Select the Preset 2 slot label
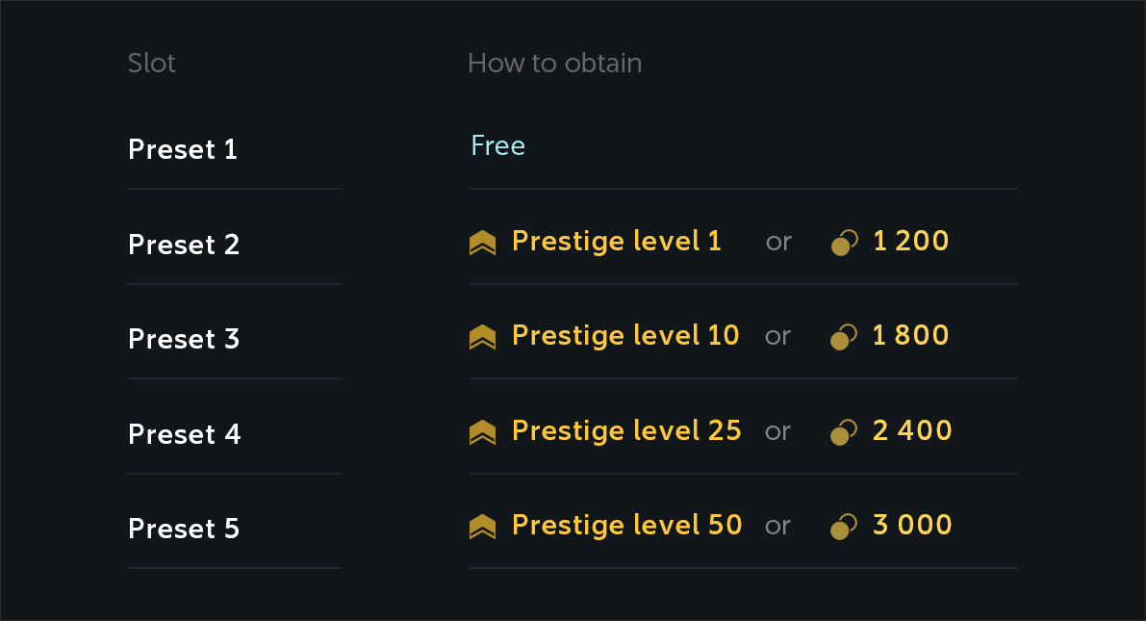 (184, 245)
